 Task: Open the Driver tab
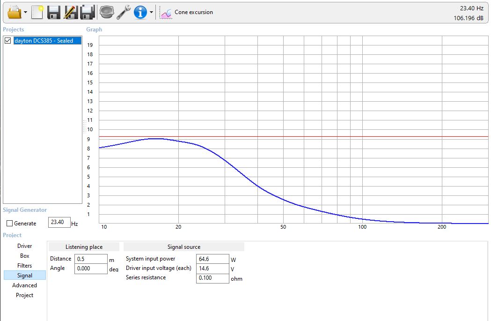pyautogui.click(x=24, y=246)
